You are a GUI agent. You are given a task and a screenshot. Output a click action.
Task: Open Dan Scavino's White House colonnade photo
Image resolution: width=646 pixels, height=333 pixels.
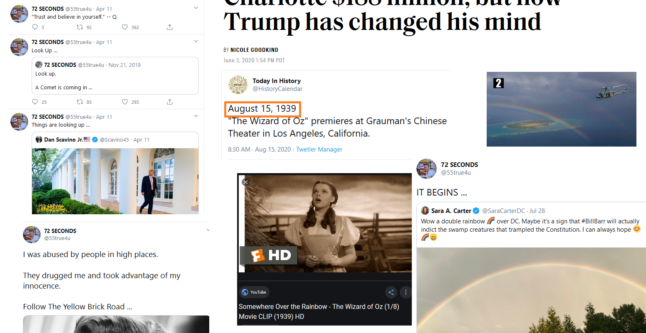(x=115, y=181)
